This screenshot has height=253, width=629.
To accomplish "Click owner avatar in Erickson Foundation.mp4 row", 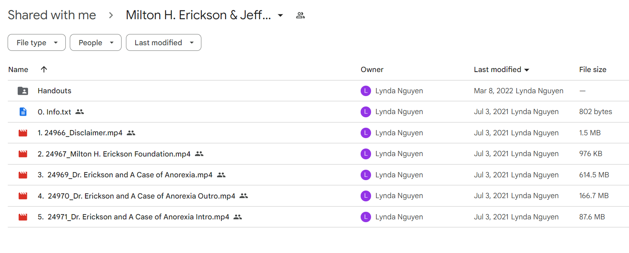I will point(365,154).
